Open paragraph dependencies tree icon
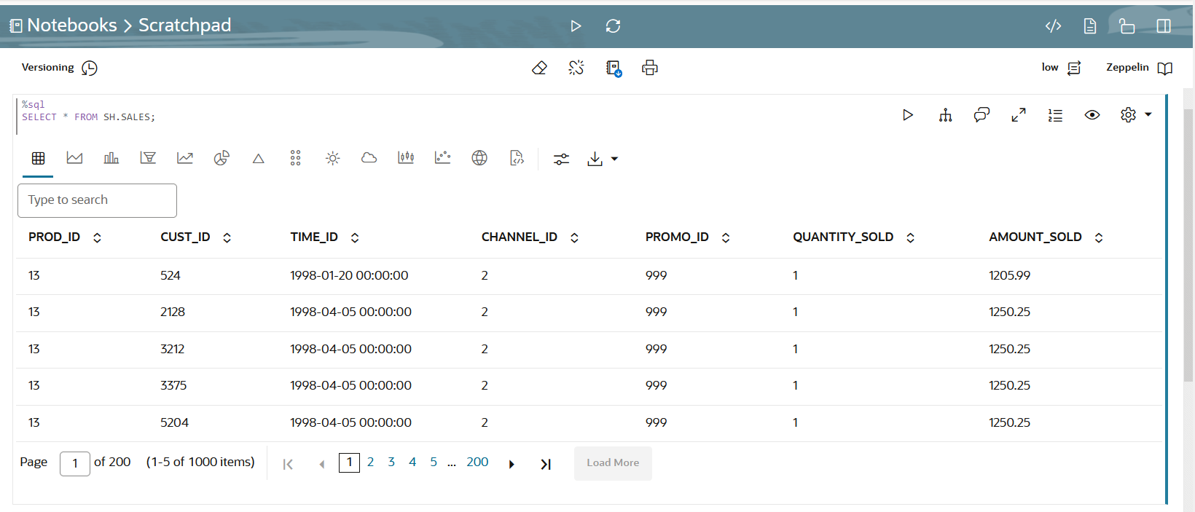This screenshot has width=1195, height=512. coord(945,115)
